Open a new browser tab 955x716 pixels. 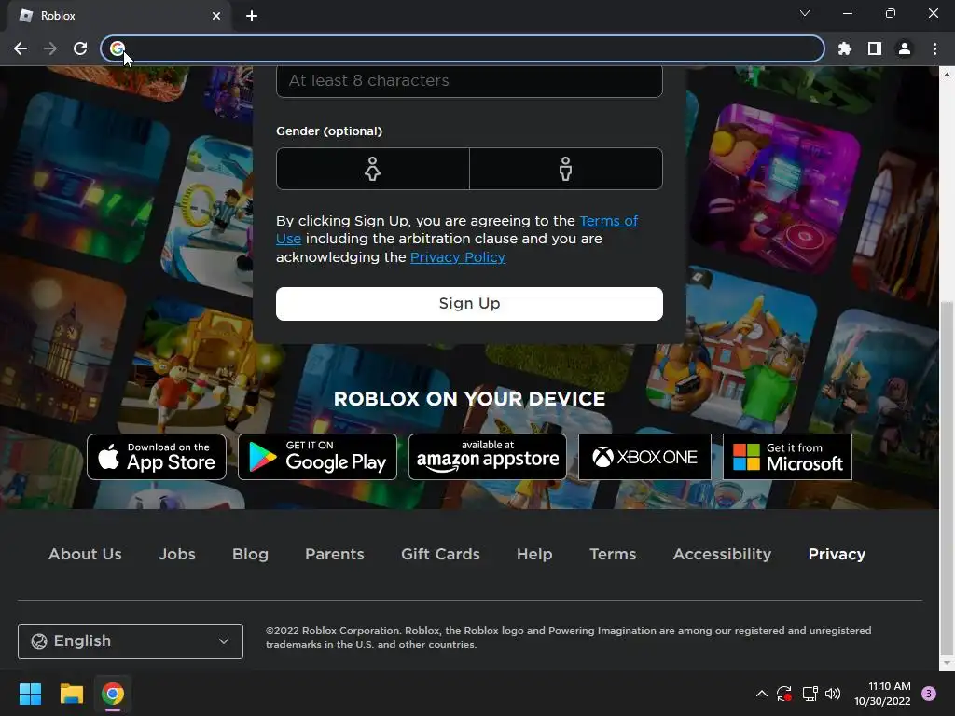click(x=252, y=16)
